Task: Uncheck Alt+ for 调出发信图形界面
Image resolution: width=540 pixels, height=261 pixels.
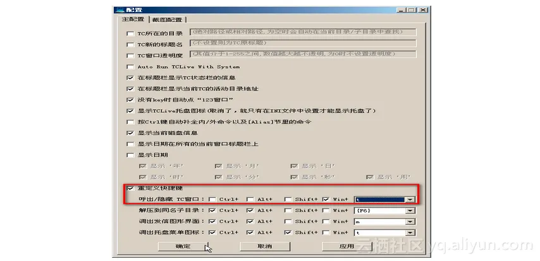Action: click(x=250, y=221)
